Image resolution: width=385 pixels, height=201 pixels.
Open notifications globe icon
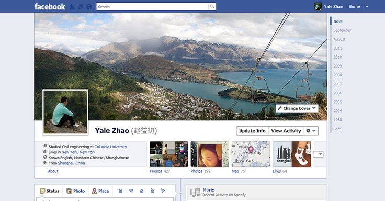(89, 7)
